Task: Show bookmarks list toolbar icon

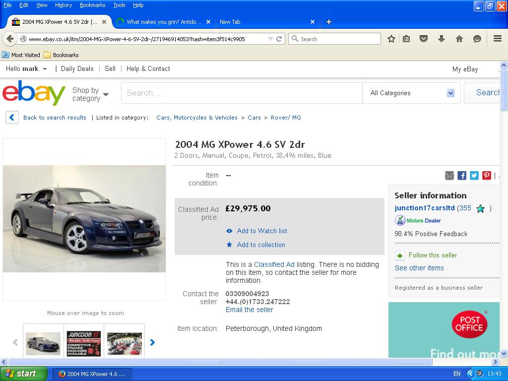Action: click(406, 39)
